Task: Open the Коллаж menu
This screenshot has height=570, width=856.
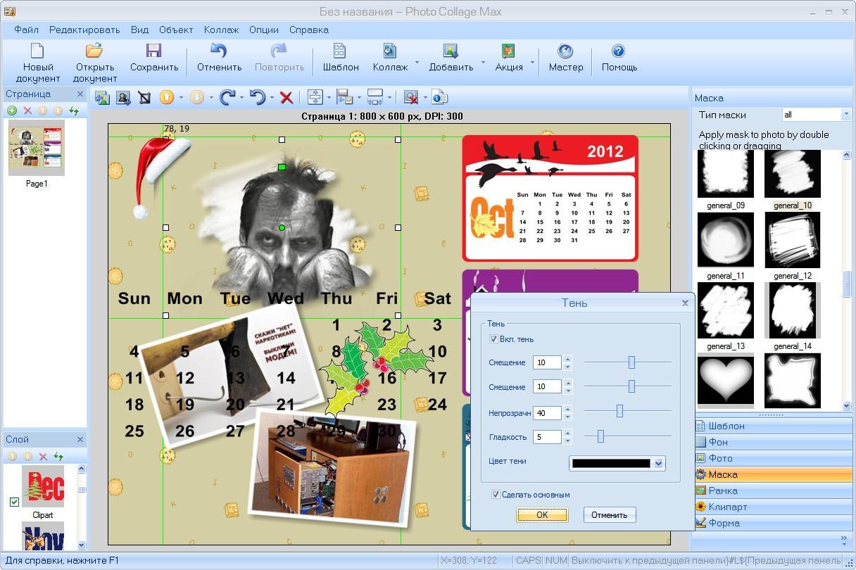Action: 221,30
